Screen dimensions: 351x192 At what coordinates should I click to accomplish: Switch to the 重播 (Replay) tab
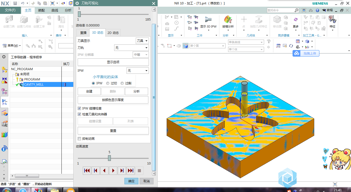[83, 33]
